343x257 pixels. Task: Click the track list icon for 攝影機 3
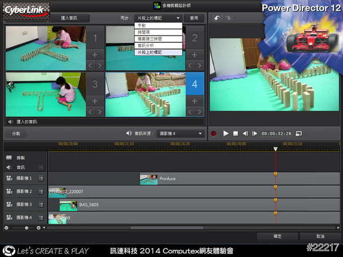point(41,204)
